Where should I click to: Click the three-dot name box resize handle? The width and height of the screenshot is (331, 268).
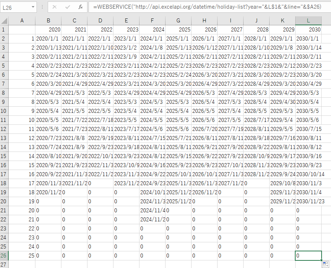click(x=42, y=7)
